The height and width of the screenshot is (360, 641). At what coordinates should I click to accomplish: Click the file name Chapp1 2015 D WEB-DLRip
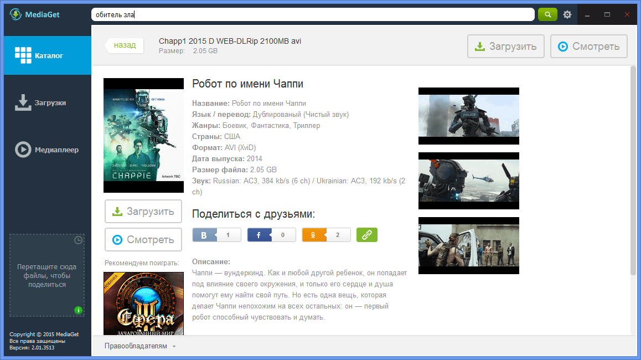click(230, 41)
